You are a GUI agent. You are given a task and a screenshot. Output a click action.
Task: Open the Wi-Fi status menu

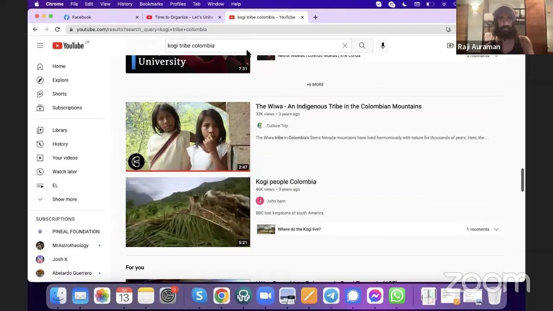click(444, 4)
